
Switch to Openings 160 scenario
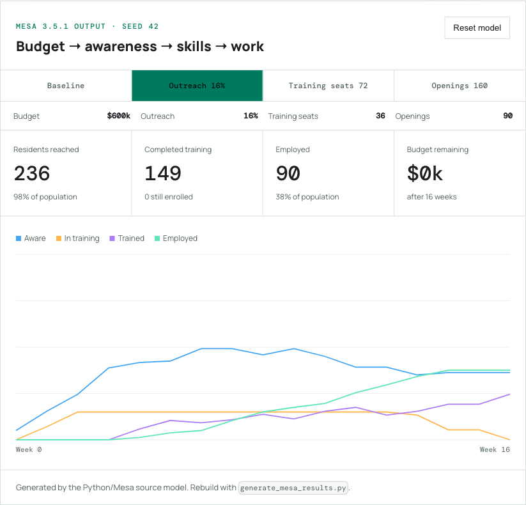(x=460, y=86)
